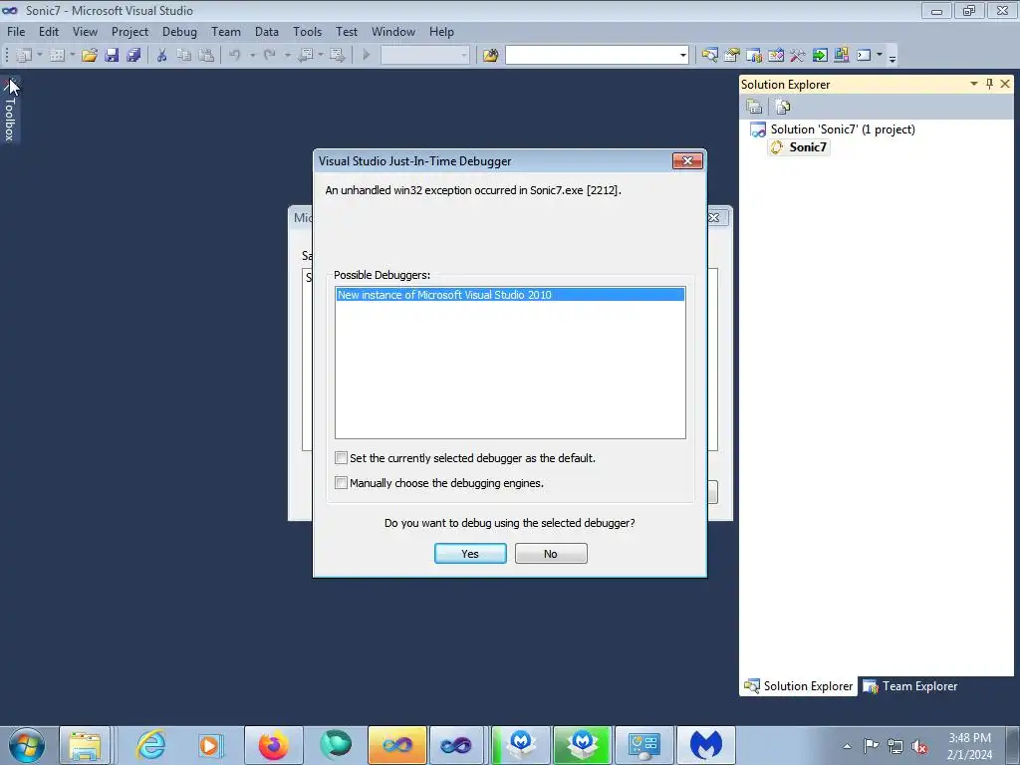Open Firefox from the taskbar
Image resolution: width=1020 pixels, height=765 pixels.
[x=273, y=745]
